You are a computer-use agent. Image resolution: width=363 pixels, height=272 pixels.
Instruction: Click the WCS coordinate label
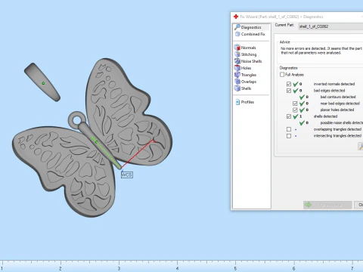[127, 175]
